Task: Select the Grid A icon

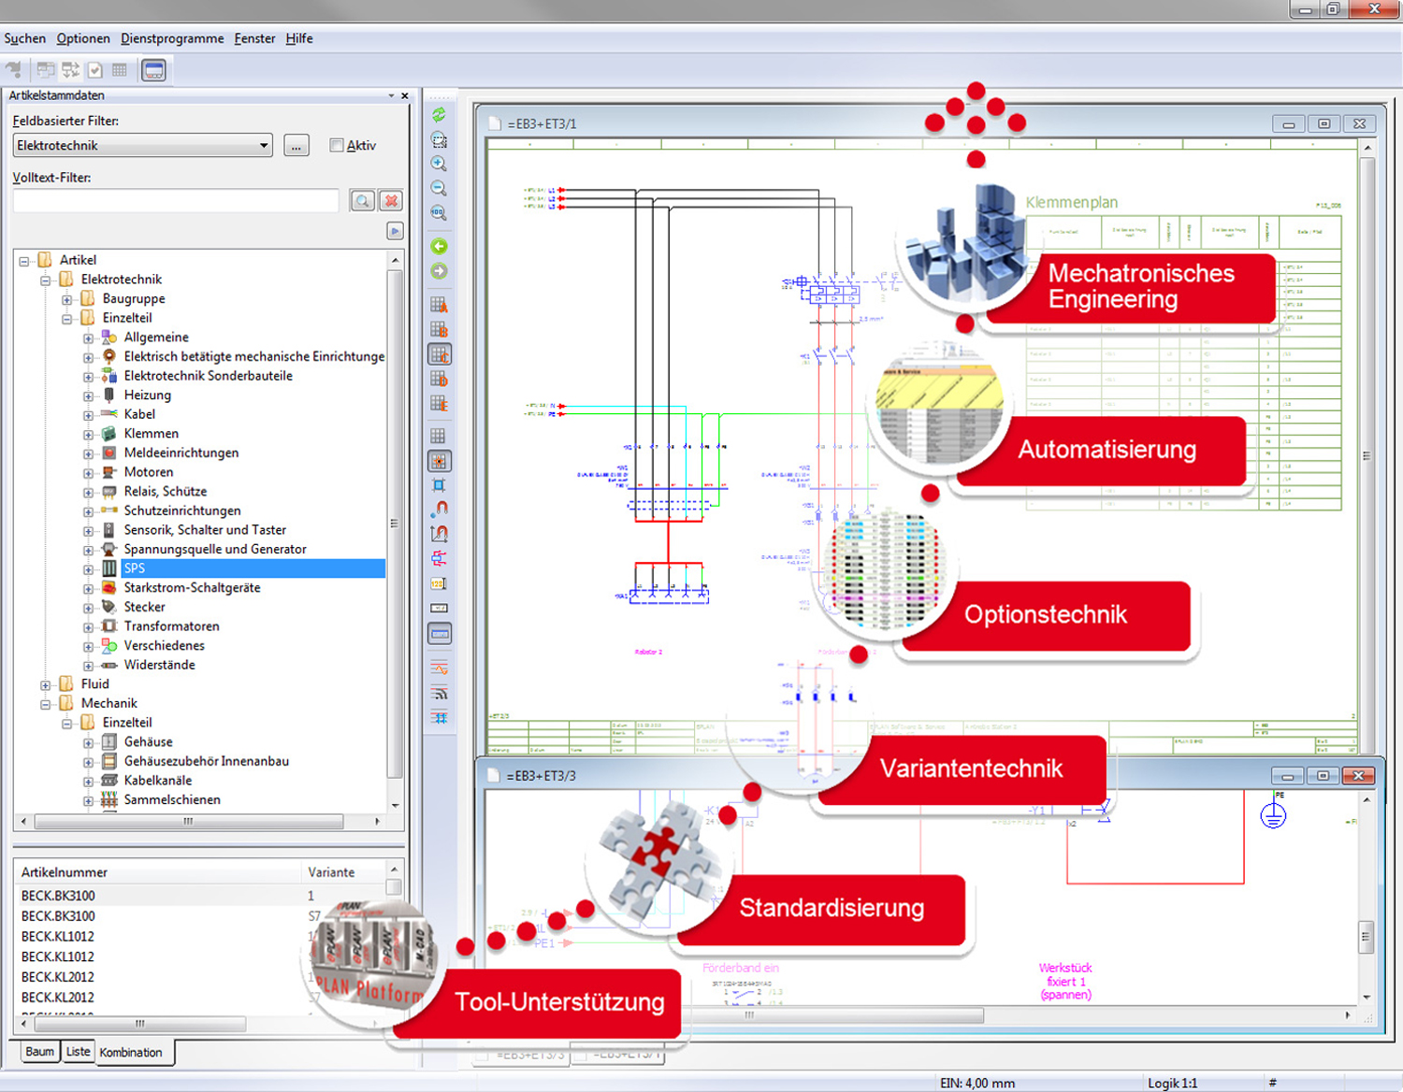Action: click(439, 305)
